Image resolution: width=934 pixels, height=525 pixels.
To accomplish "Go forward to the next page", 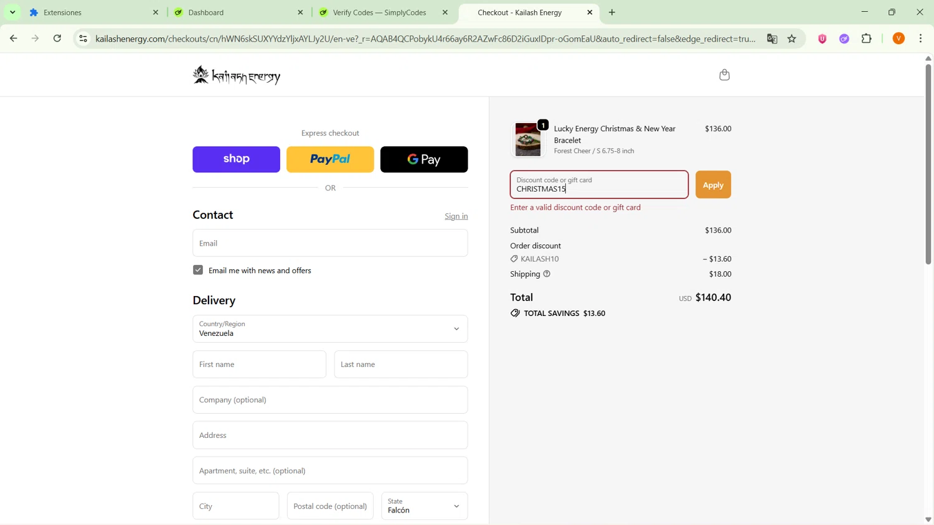I will [35, 39].
